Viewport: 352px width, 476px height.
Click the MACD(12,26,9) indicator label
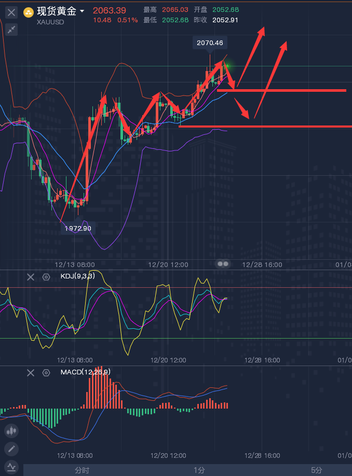tap(85, 372)
